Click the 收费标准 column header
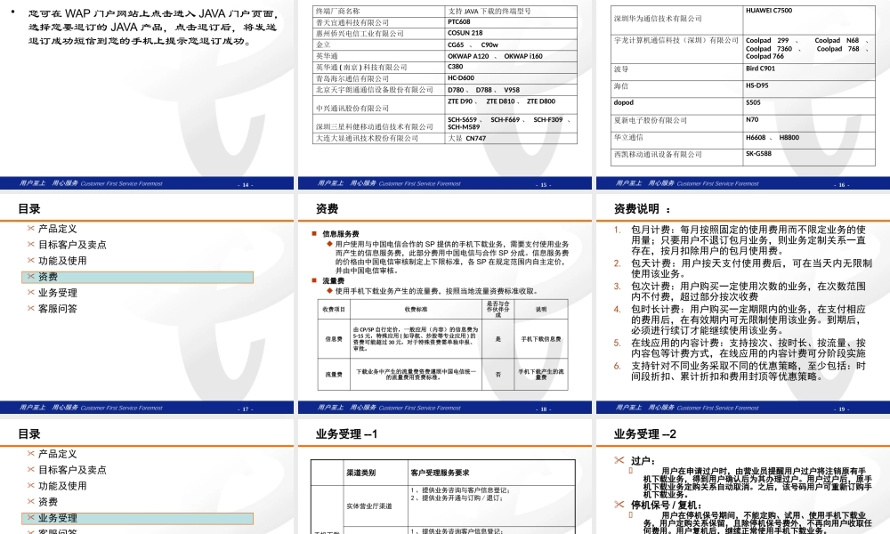This screenshot has width=890, height=534. [x=416, y=310]
